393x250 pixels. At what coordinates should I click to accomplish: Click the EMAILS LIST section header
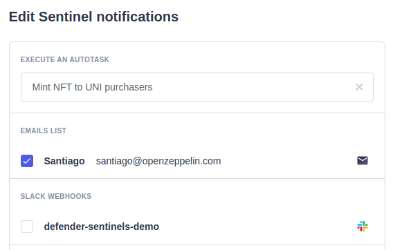tap(44, 131)
